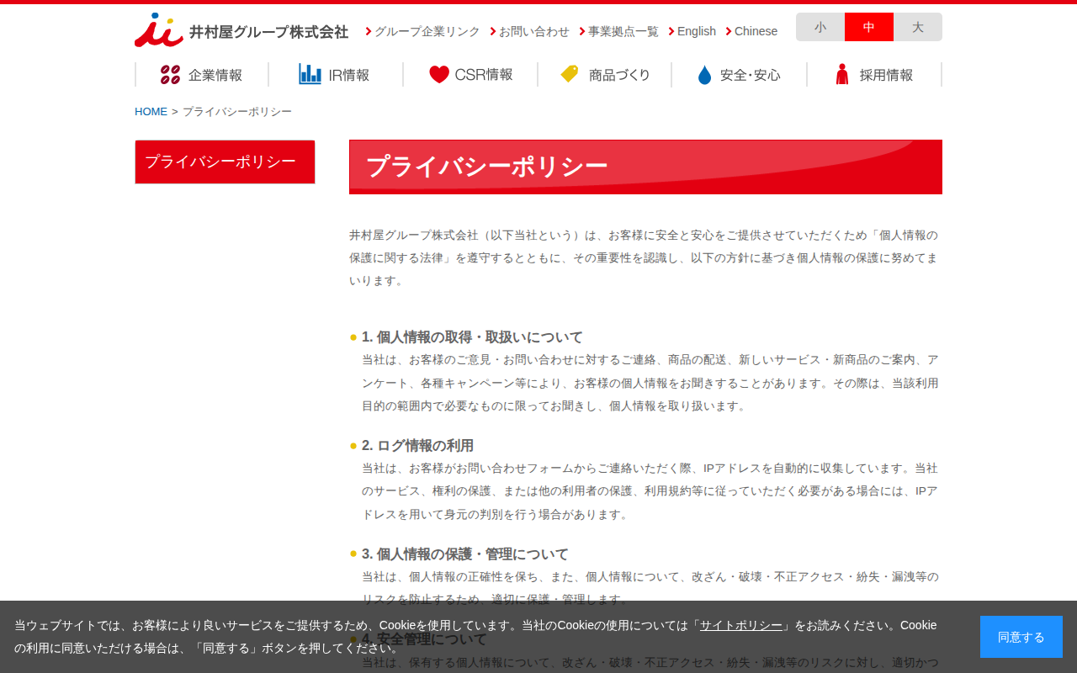Click the red chevron beside グループ企業リンク
Image resolution: width=1077 pixels, height=673 pixels.
(369, 31)
